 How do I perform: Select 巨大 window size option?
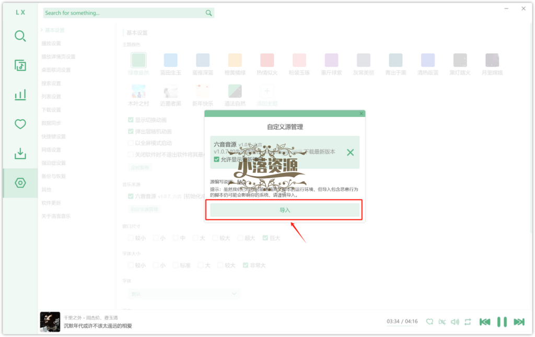pyautogui.click(x=265, y=238)
